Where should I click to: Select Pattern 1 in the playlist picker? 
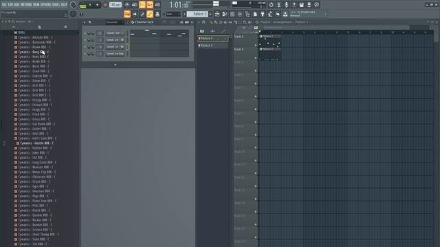[x=212, y=38]
